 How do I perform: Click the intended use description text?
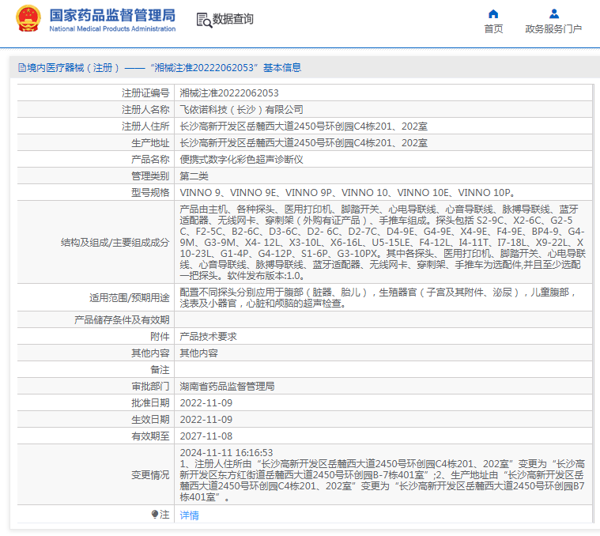tap(379, 298)
